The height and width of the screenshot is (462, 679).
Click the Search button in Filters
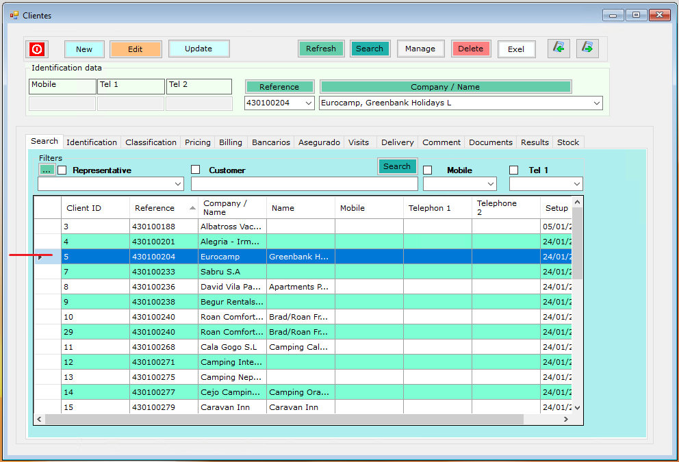397,166
